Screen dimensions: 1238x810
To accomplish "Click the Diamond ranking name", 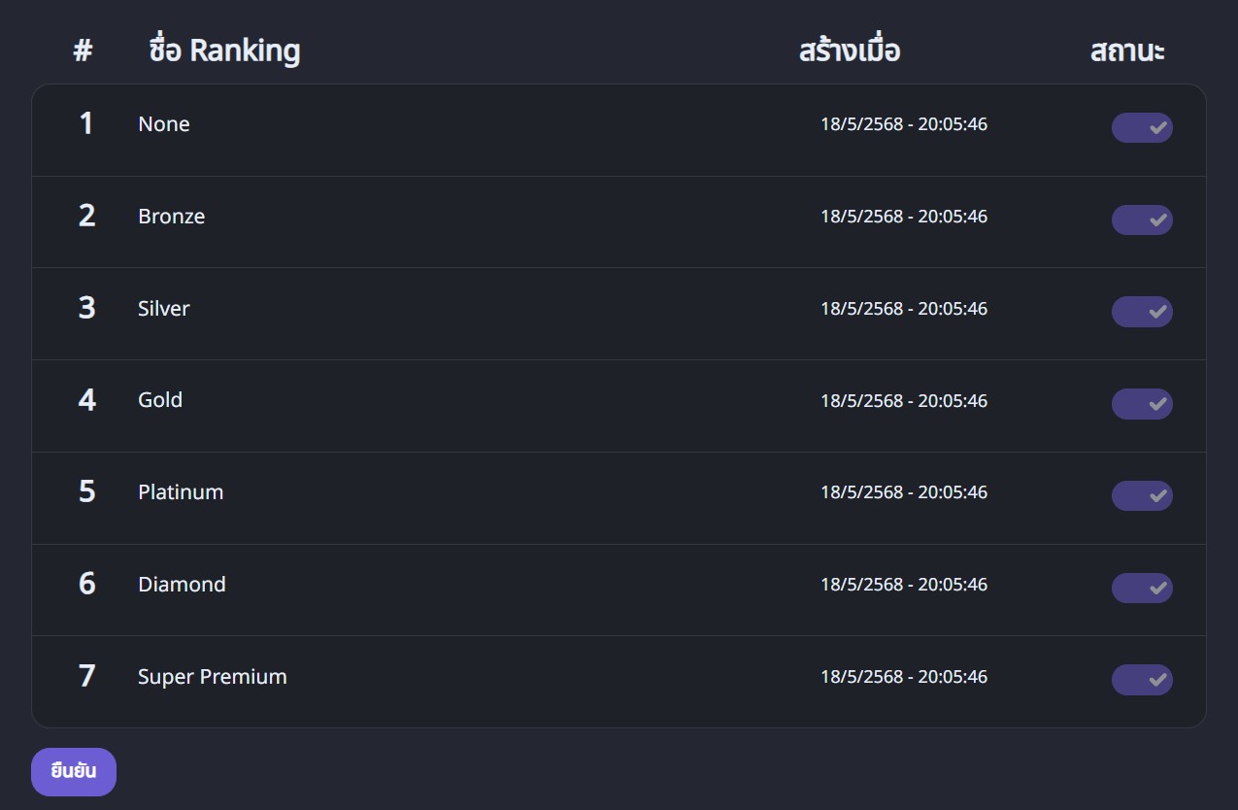I will (x=182, y=585).
